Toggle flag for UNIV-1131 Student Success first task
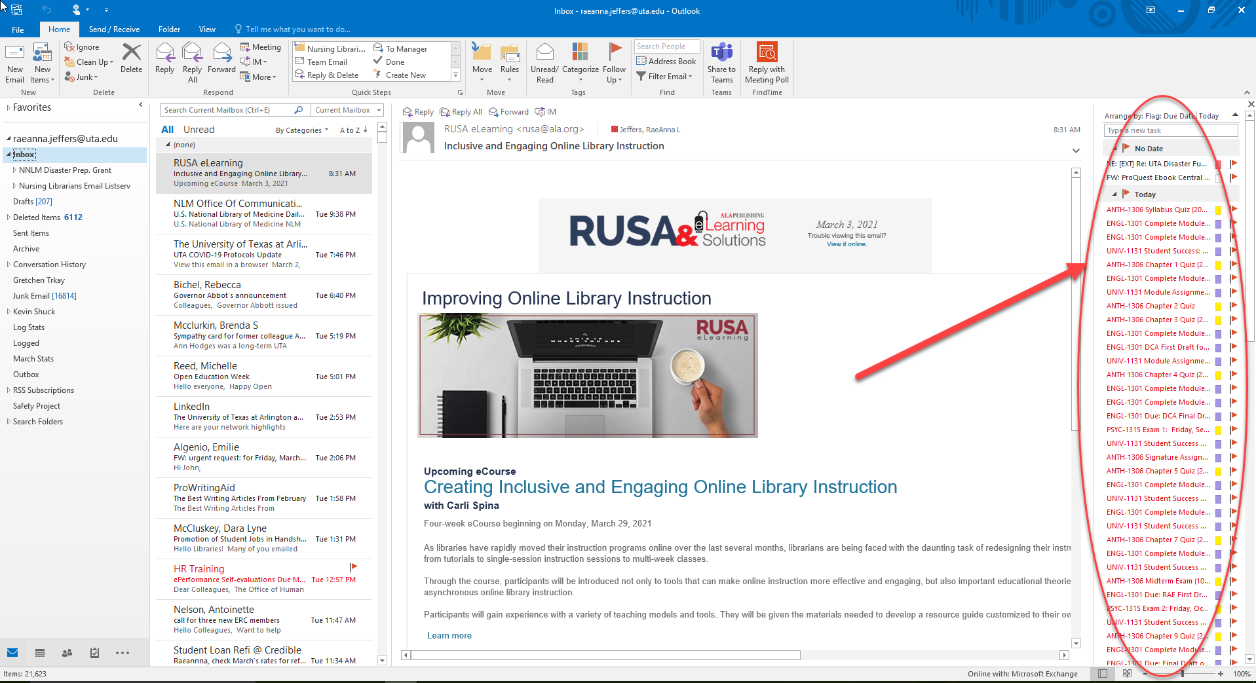 (x=1233, y=251)
